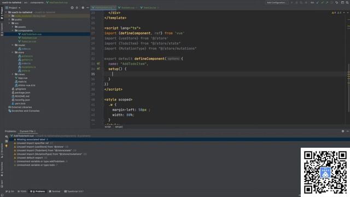This screenshot has height=197, width=350.
Task: Click the script breadcrumb below the editor
Action: pyautogui.click(x=108, y=126)
